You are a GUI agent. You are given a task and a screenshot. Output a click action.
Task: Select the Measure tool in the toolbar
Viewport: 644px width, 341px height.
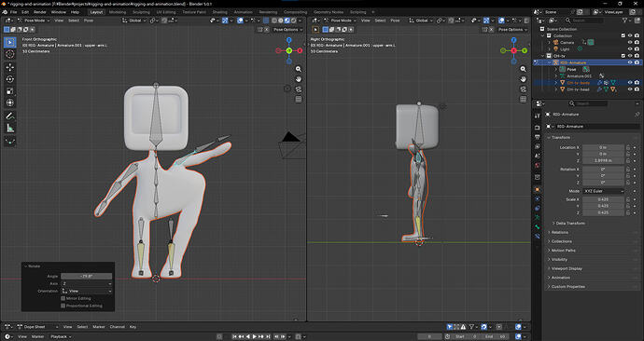(10, 129)
